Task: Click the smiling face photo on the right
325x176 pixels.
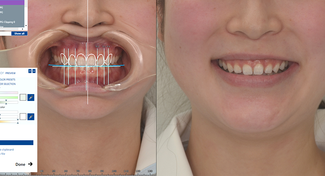Action: point(241,88)
